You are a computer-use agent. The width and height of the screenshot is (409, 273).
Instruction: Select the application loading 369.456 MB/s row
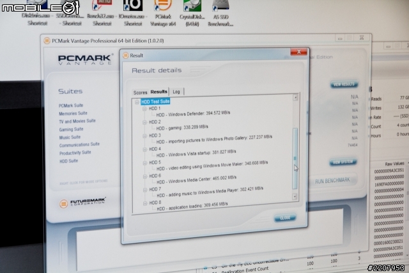tap(192, 206)
